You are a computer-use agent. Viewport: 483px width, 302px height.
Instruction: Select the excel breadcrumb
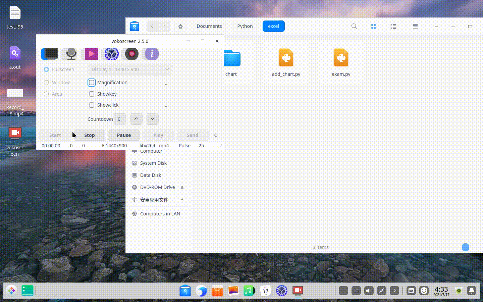point(274,26)
